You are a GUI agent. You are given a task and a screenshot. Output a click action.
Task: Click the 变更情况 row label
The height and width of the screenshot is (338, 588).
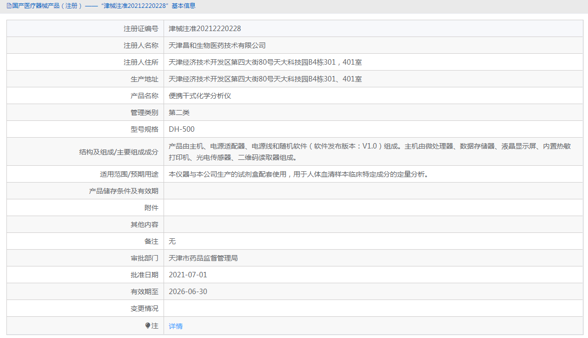pyautogui.click(x=144, y=308)
